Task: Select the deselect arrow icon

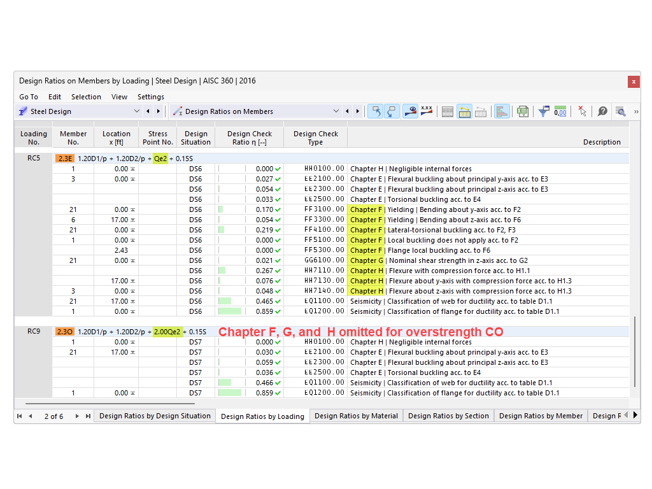Action: [x=581, y=111]
